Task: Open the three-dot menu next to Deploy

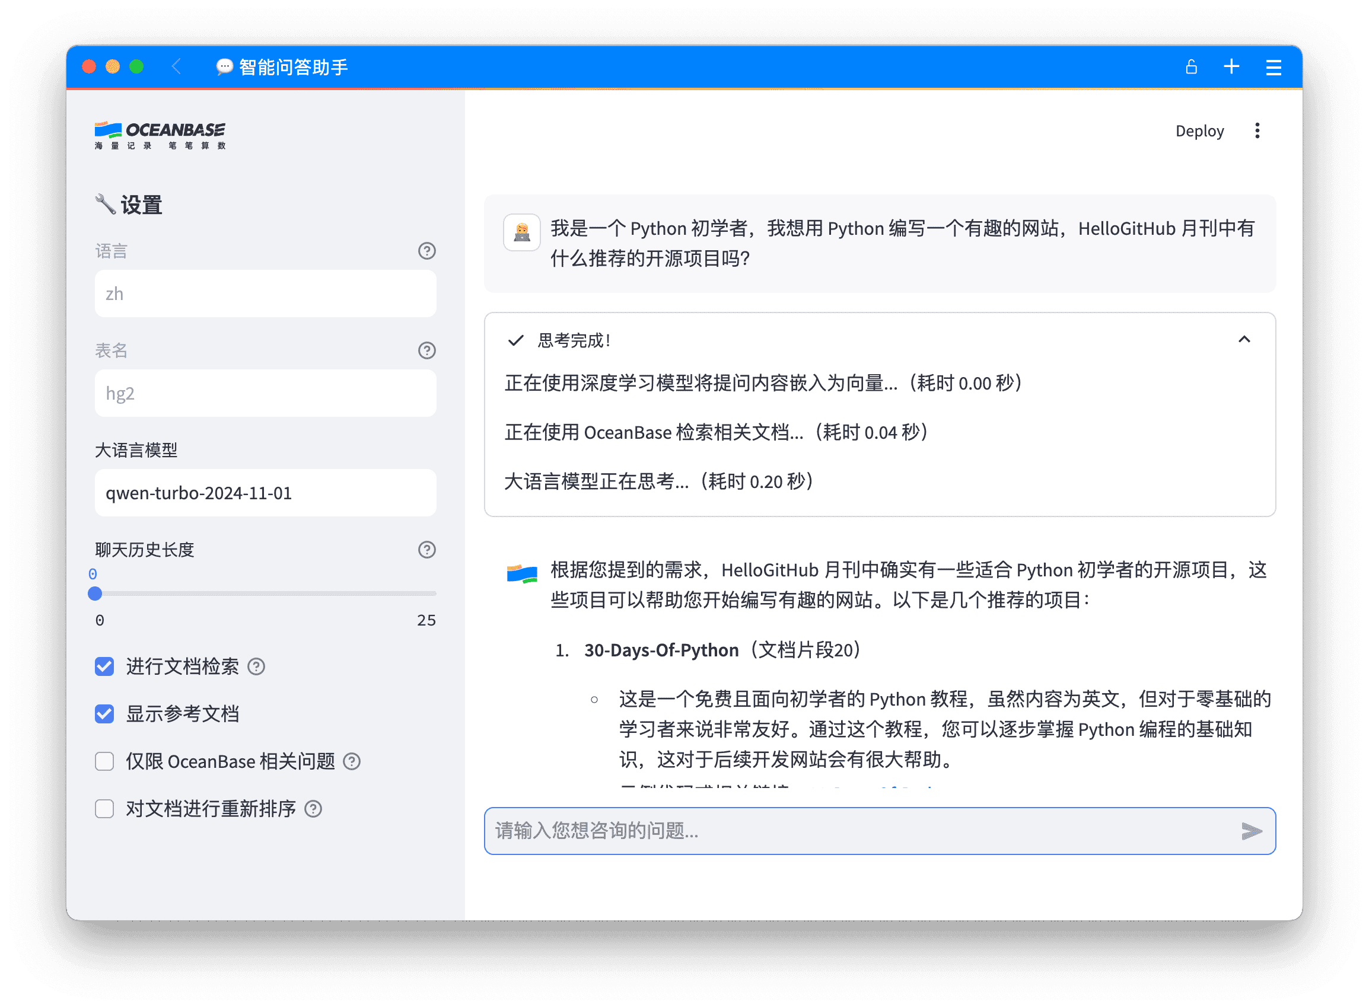Action: tap(1257, 130)
